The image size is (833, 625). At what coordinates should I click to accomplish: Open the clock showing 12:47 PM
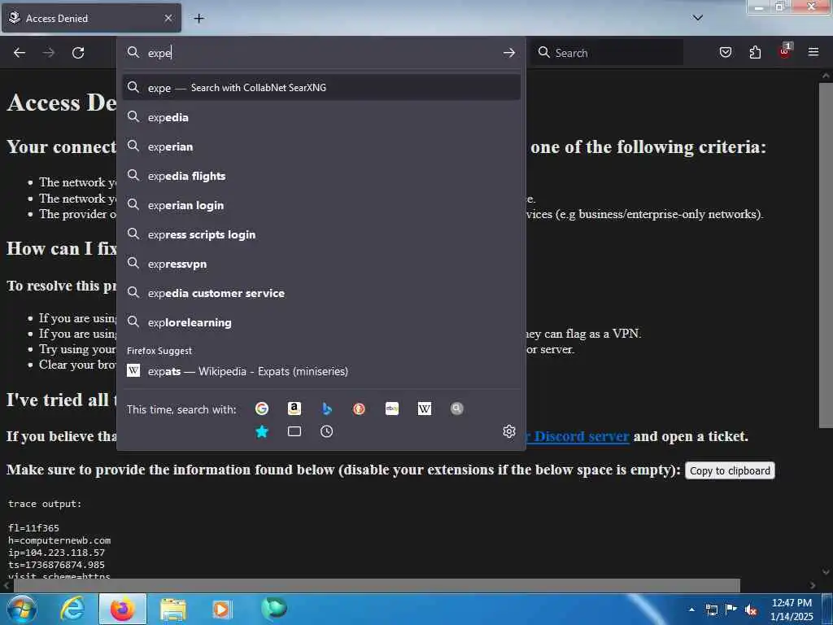pyautogui.click(x=792, y=610)
